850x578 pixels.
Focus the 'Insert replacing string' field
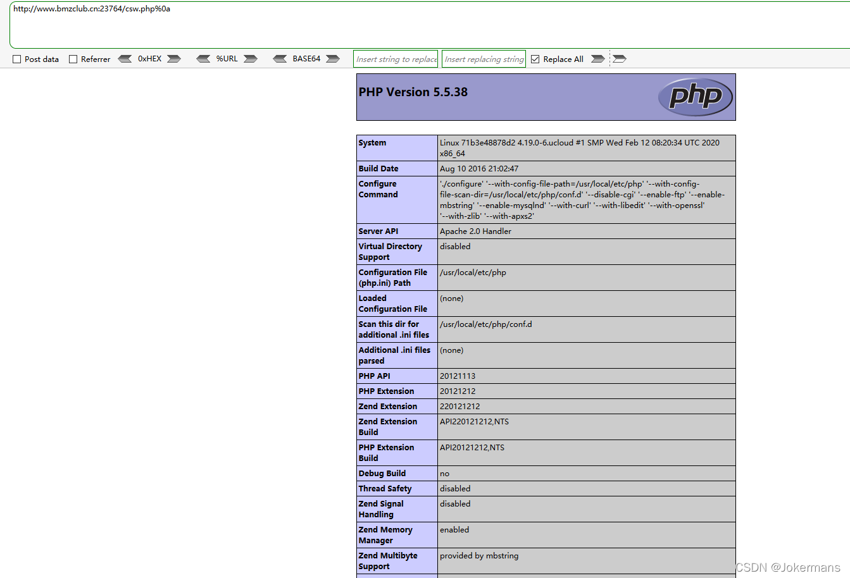point(484,59)
